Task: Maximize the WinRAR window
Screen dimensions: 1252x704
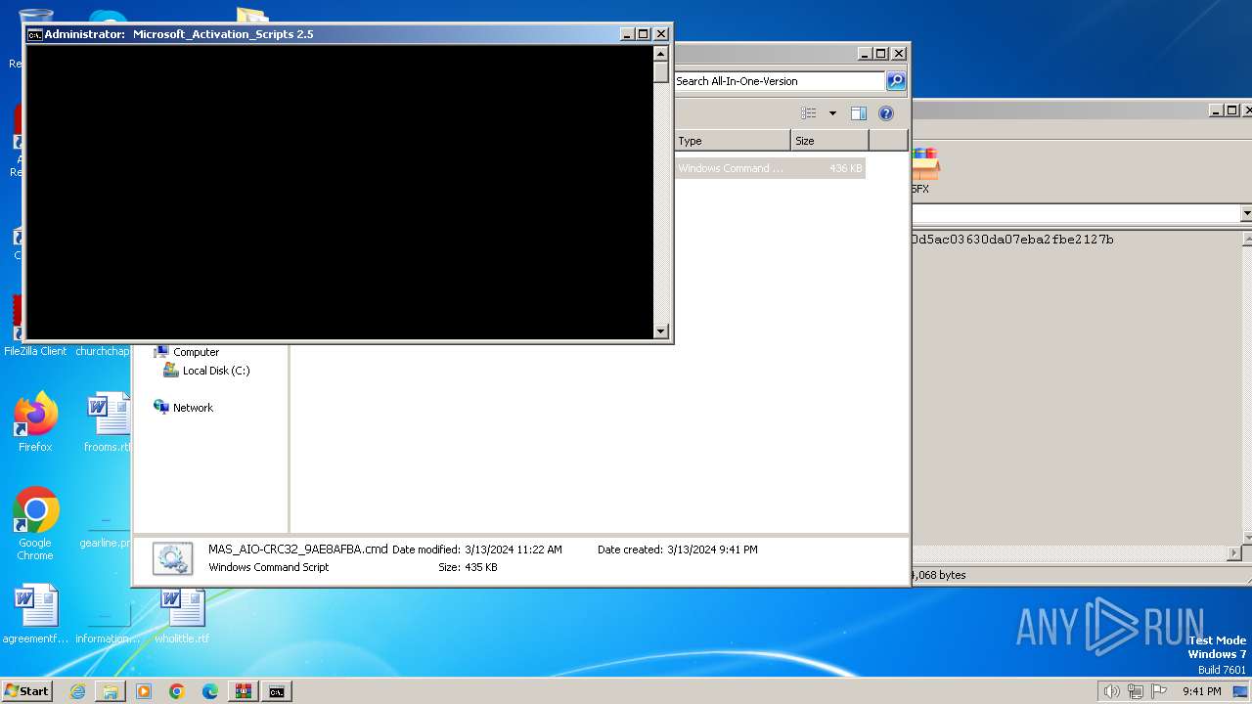Action: pos(1232,110)
